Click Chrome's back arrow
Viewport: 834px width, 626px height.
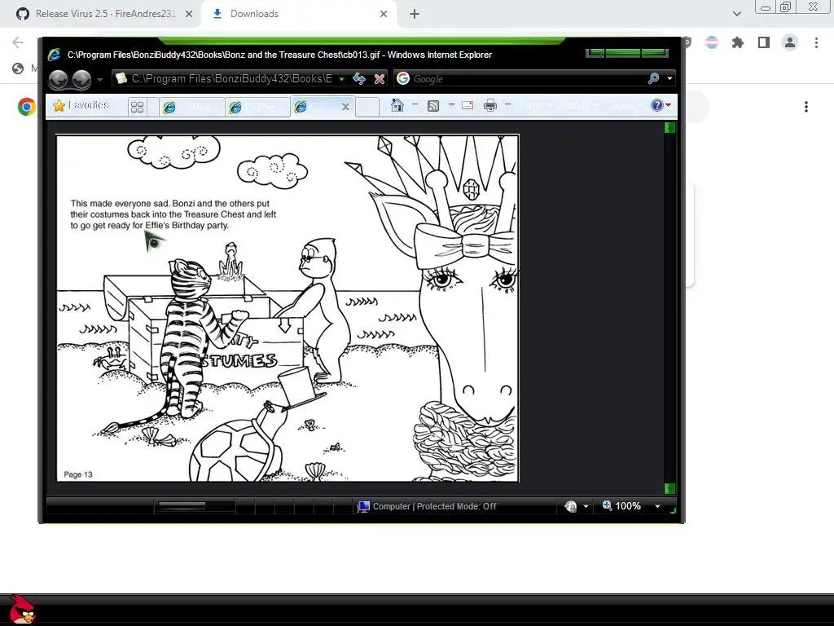pyautogui.click(x=18, y=42)
